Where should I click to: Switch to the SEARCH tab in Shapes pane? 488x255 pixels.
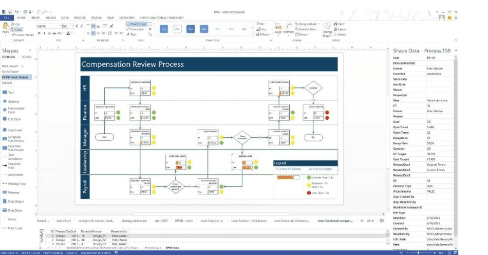[x=28, y=57]
